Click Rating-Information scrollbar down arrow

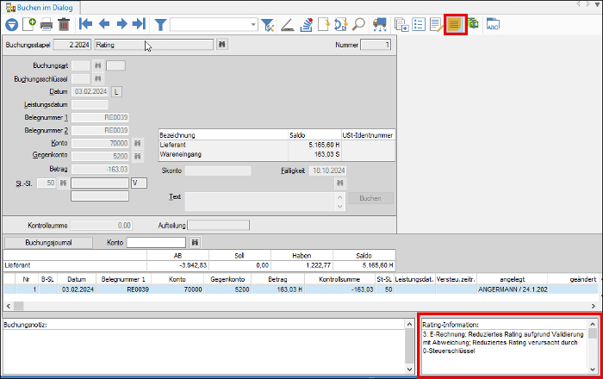(x=593, y=370)
